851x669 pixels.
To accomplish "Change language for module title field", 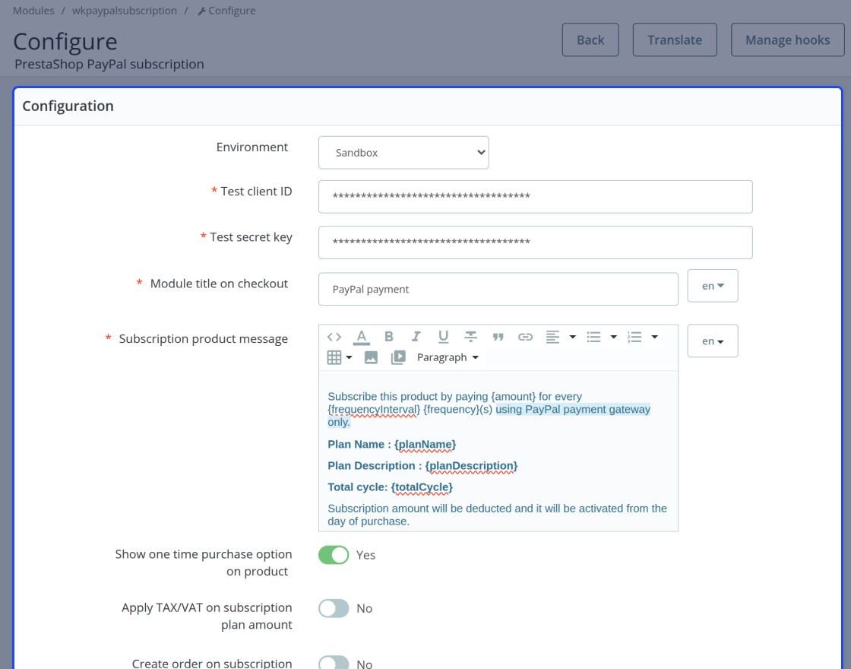I will tap(713, 286).
